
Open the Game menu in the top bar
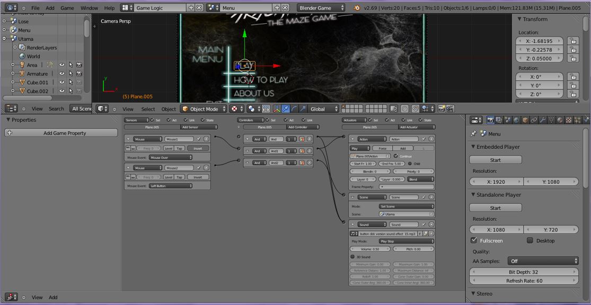(67, 7)
